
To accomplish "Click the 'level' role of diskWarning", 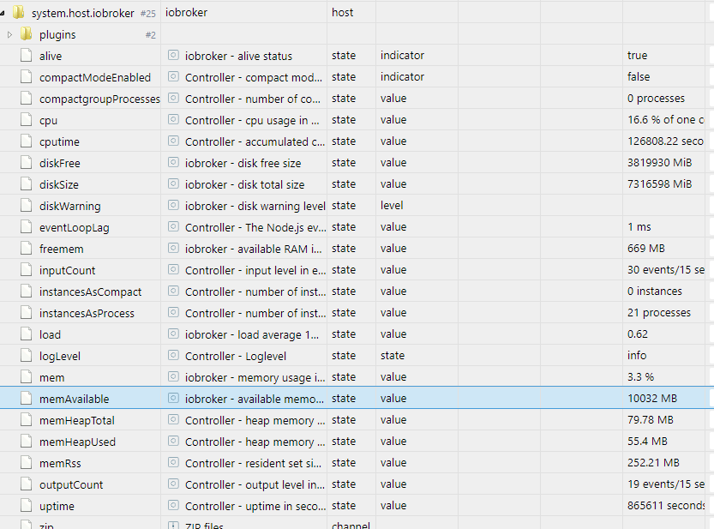I will pos(392,205).
